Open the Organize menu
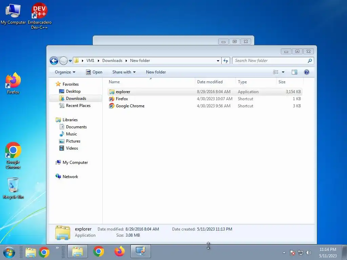The width and height of the screenshot is (347, 260). pyautogui.click(x=65, y=72)
